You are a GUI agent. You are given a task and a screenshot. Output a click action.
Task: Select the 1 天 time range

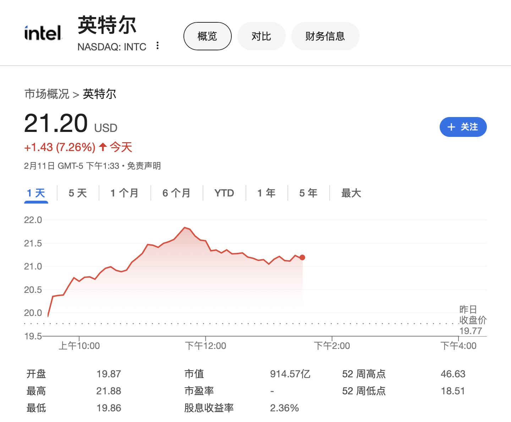tap(36, 193)
